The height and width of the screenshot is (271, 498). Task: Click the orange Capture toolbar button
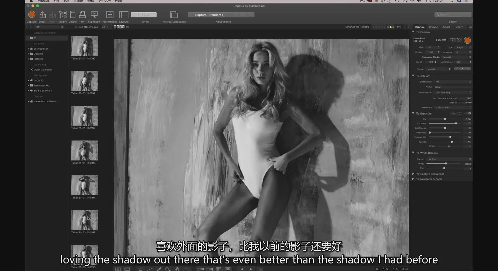coord(32,15)
